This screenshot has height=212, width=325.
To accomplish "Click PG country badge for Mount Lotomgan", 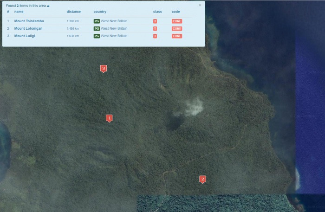I will click(97, 29).
